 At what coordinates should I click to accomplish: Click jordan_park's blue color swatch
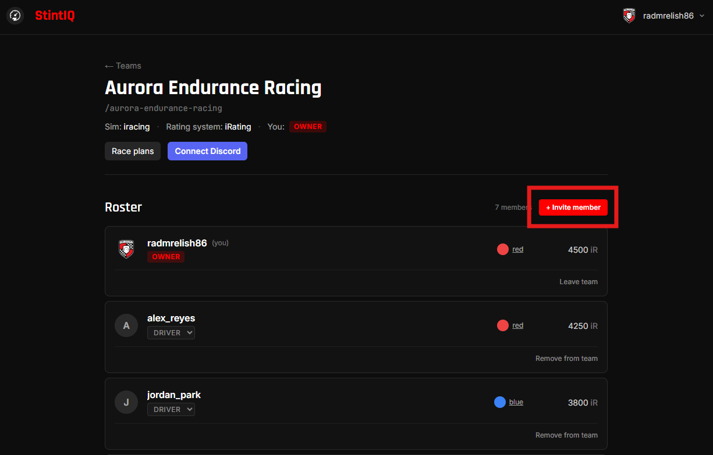500,402
